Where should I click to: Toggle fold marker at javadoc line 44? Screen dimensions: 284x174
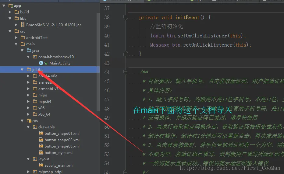pyautogui.click(x=126, y=72)
